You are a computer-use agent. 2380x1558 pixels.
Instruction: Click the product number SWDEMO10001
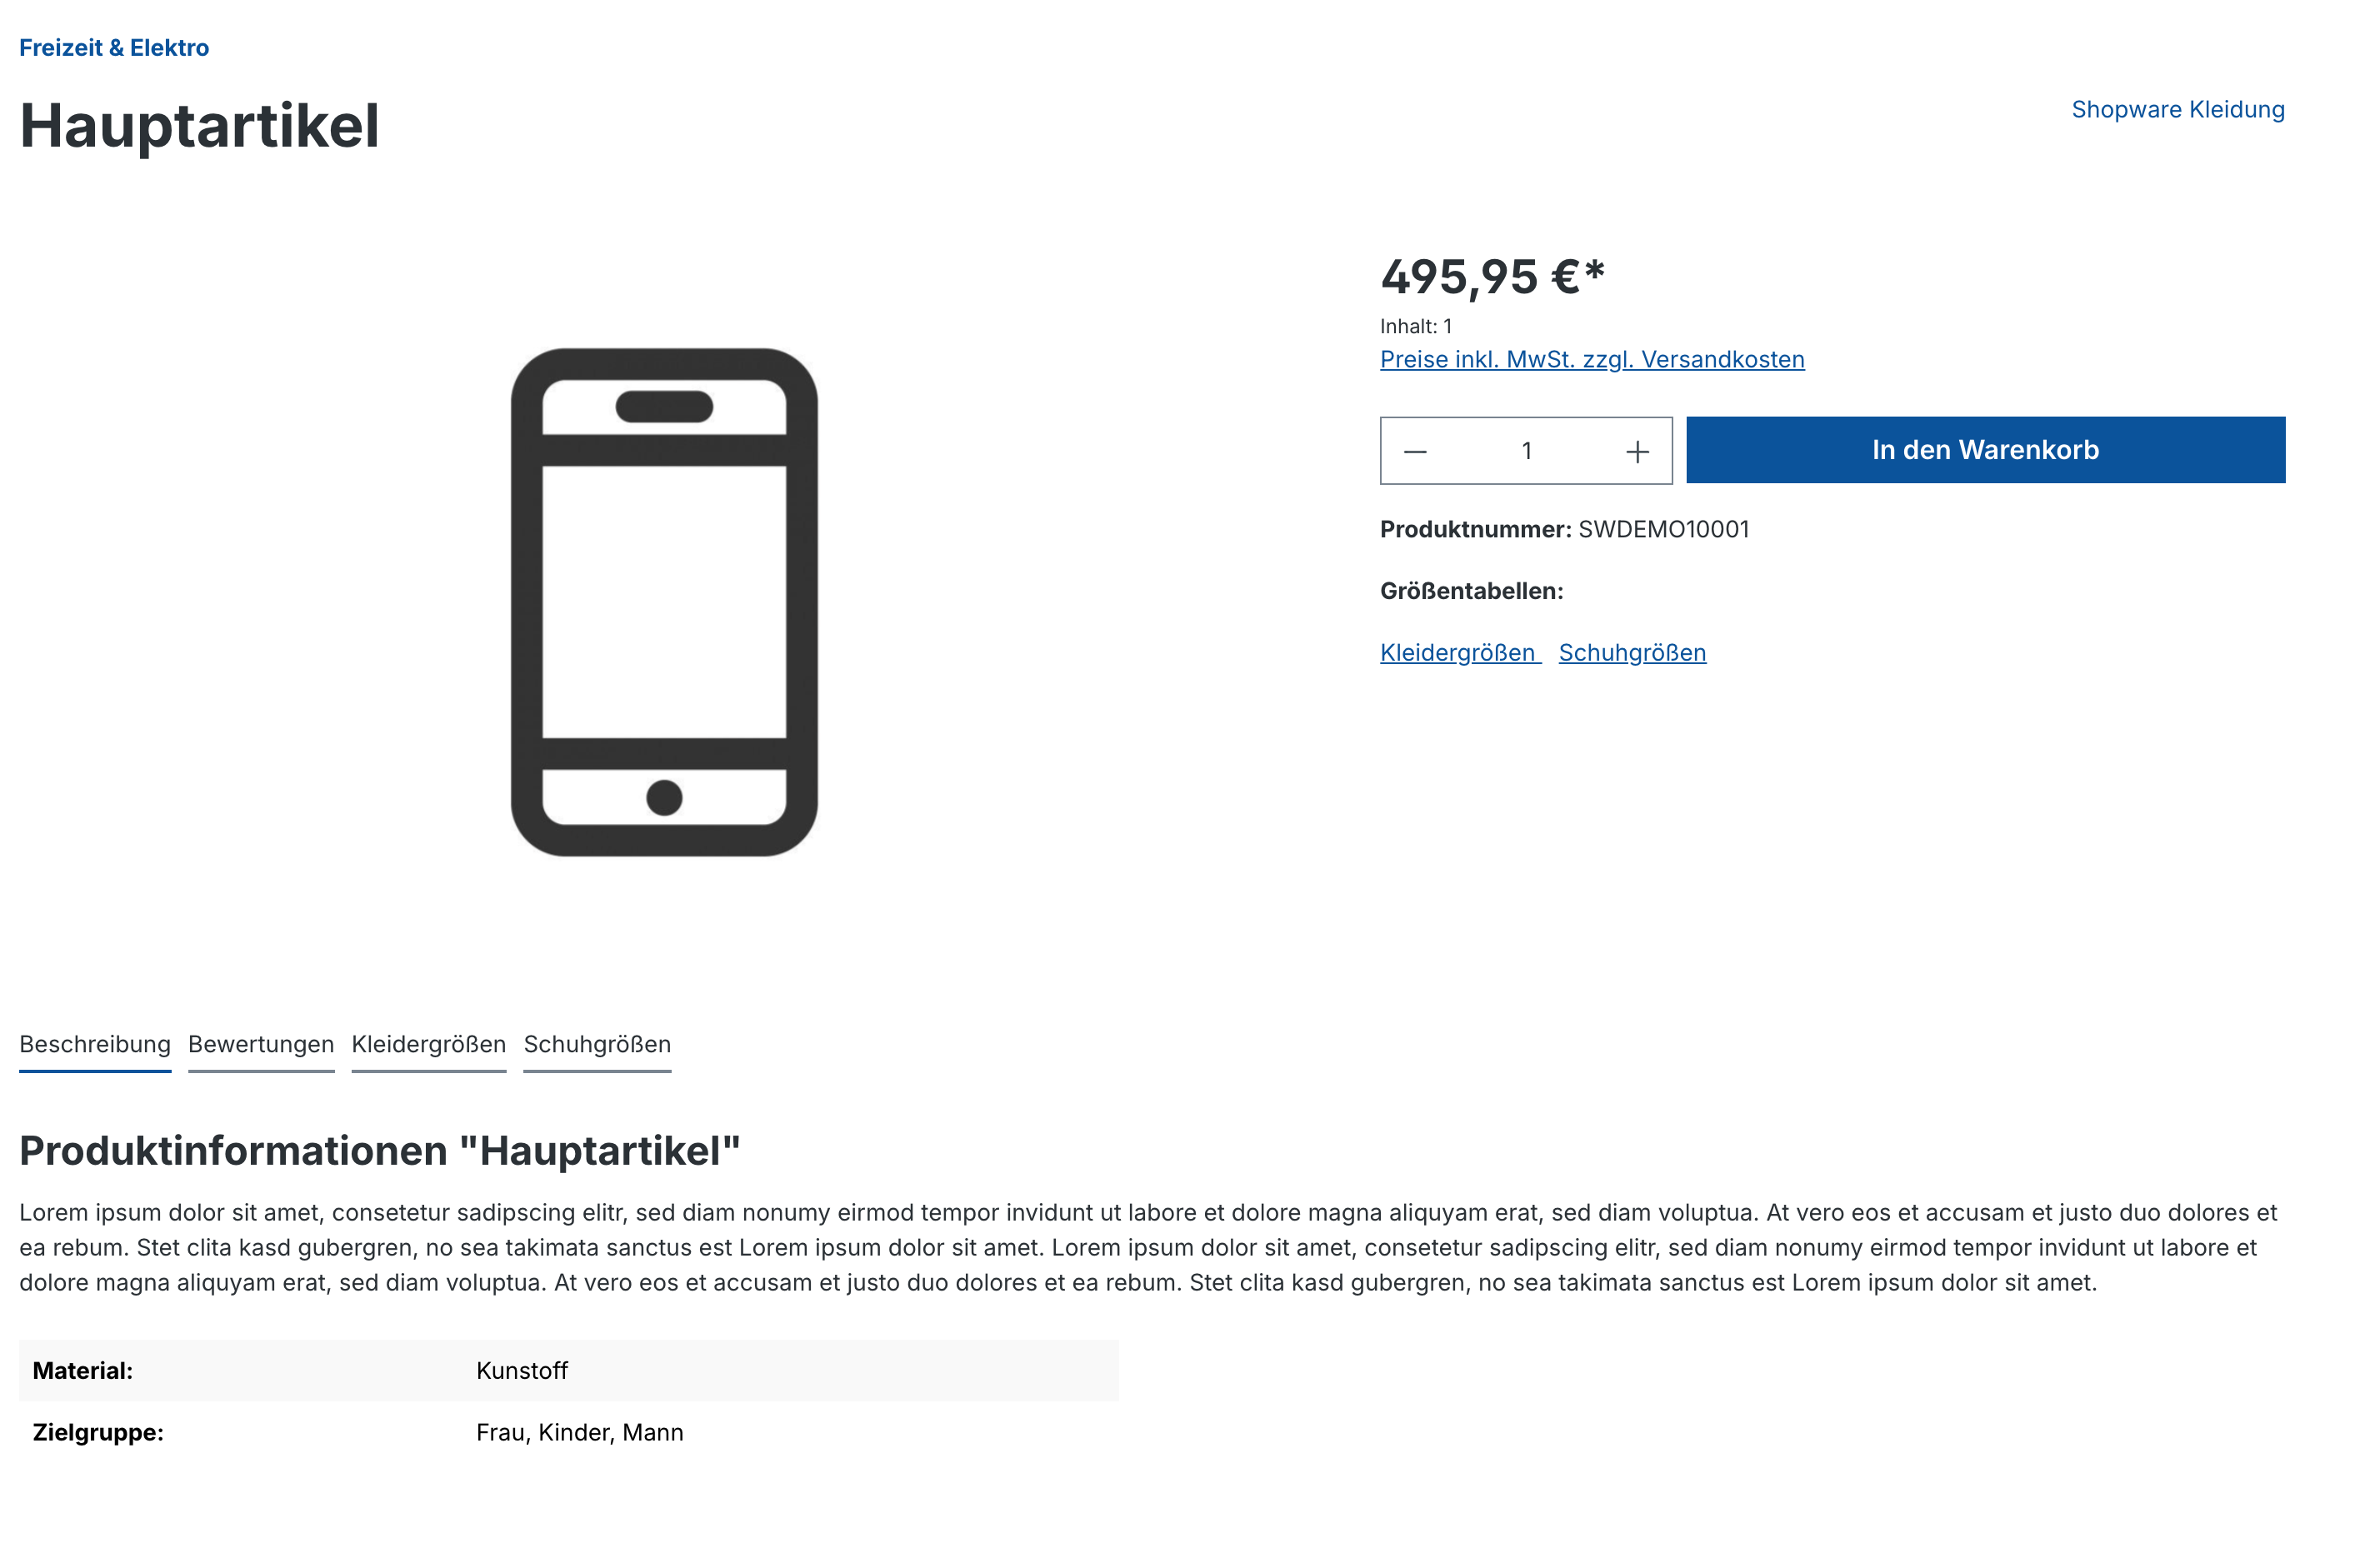[1663, 530]
